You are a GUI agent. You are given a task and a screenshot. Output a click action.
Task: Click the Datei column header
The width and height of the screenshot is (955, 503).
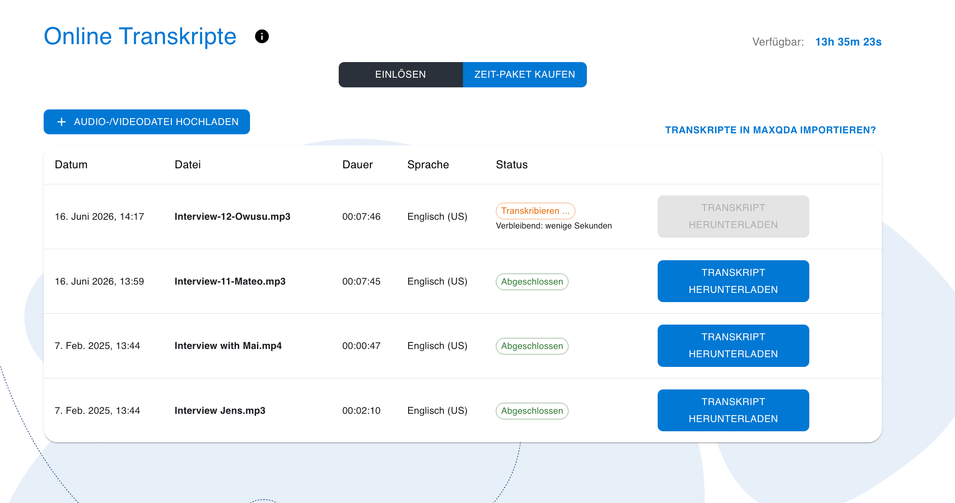pyautogui.click(x=188, y=165)
